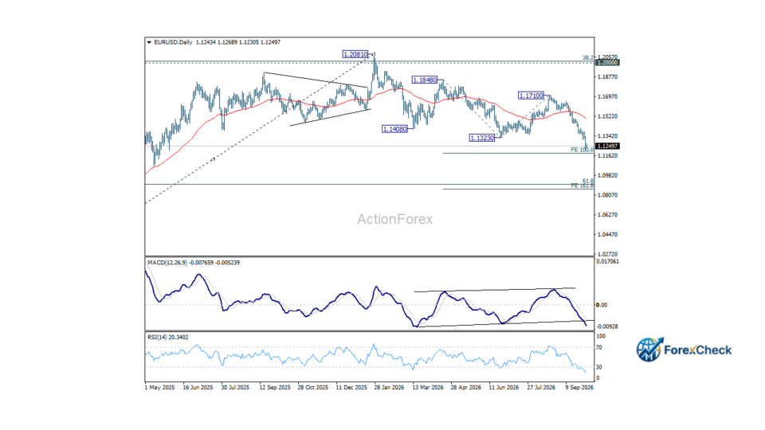Click the 28 Jan 2026 date label
Image resolution: width=765 pixels, height=430 pixels.
click(389, 388)
